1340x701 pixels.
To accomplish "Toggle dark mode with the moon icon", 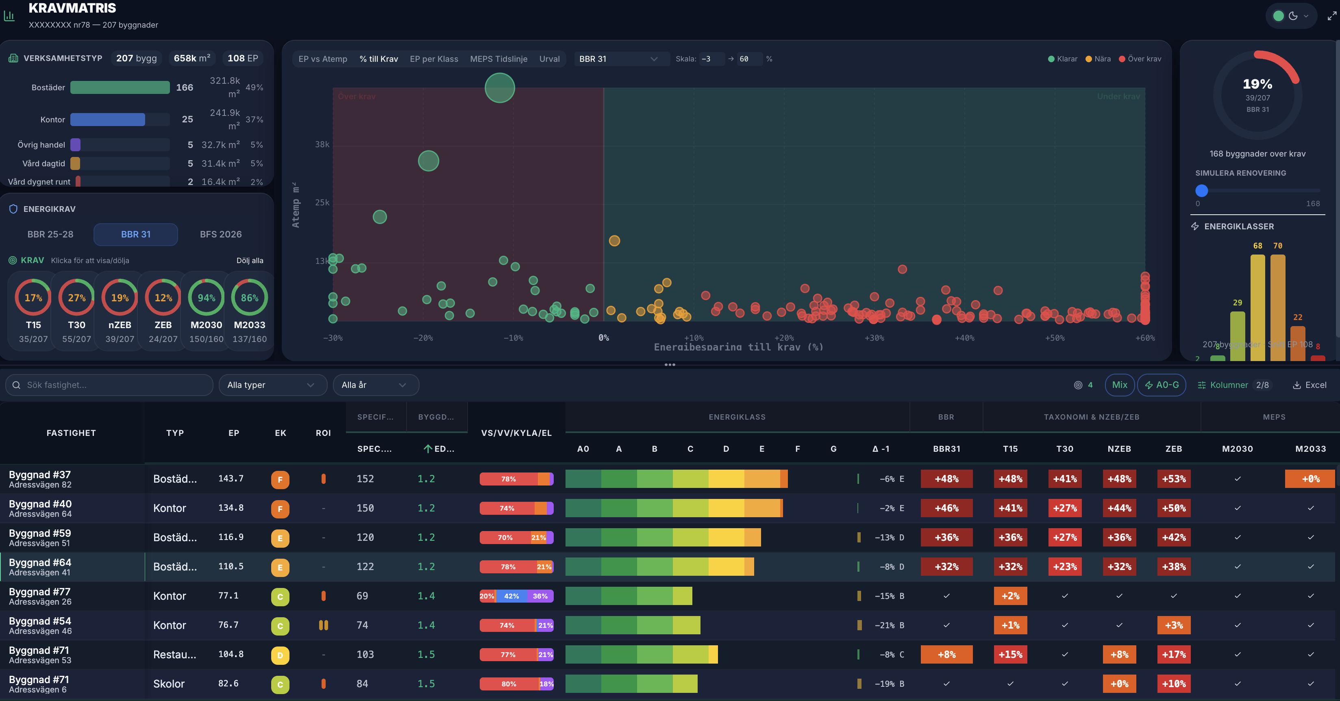I will (x=1293, y=15).
